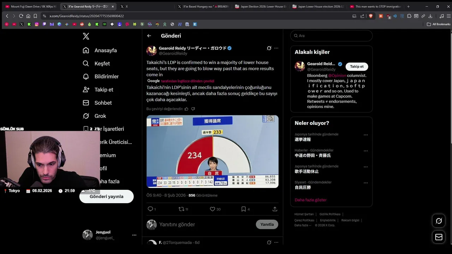This screenshot has height=254, width=452.
Task: Open the Reddit bookmark in the bookmarks bar
Action: tap(82, 24)
